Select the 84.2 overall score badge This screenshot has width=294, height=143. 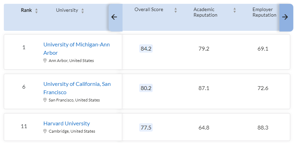146,49
